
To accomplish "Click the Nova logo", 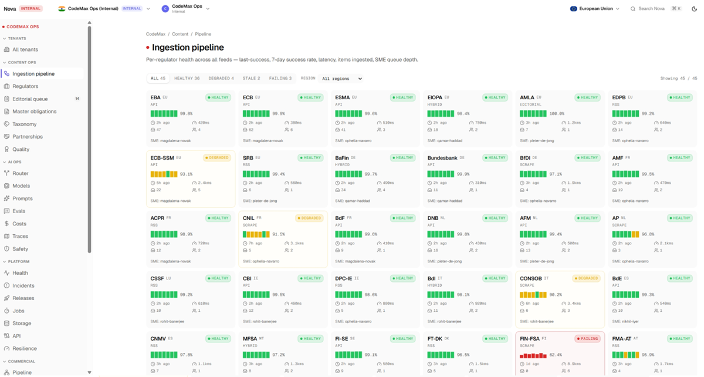I will (10, 9).
